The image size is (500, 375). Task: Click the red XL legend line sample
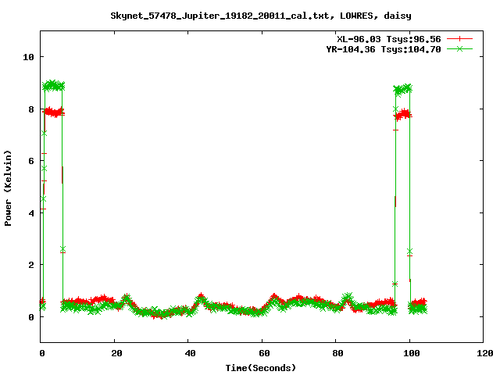click(x=459, y=39)
